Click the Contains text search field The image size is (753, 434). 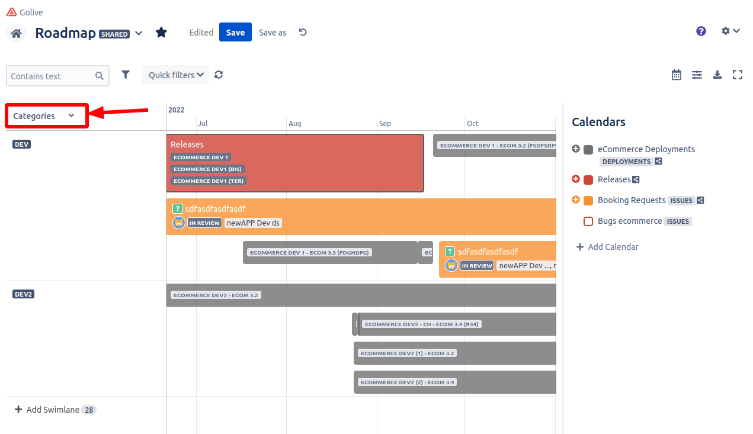coord(52,76)
